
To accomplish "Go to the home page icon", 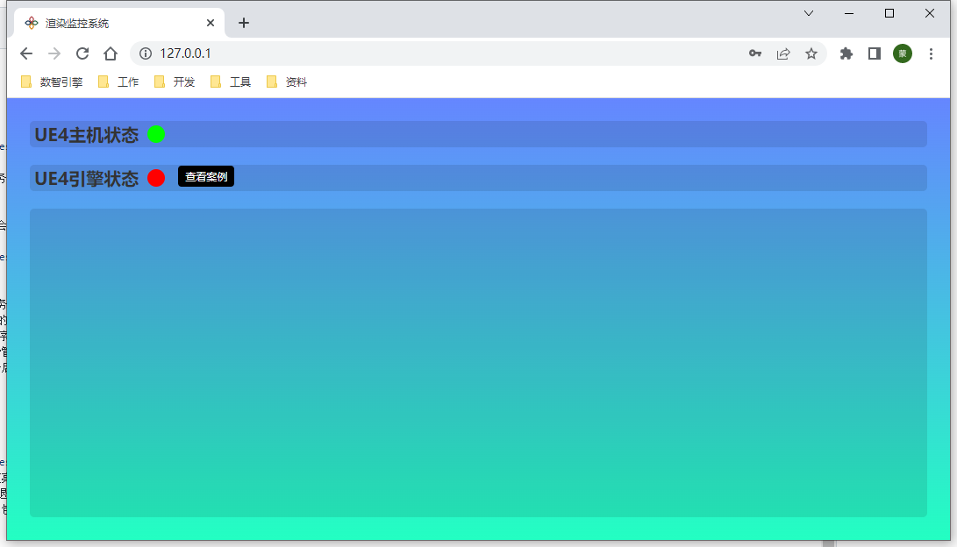I will pyautogui.click(x=111, y=53).
